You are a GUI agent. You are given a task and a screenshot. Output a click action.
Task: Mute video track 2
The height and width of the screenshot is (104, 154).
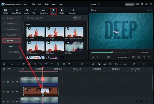click(x=13, y=92)
